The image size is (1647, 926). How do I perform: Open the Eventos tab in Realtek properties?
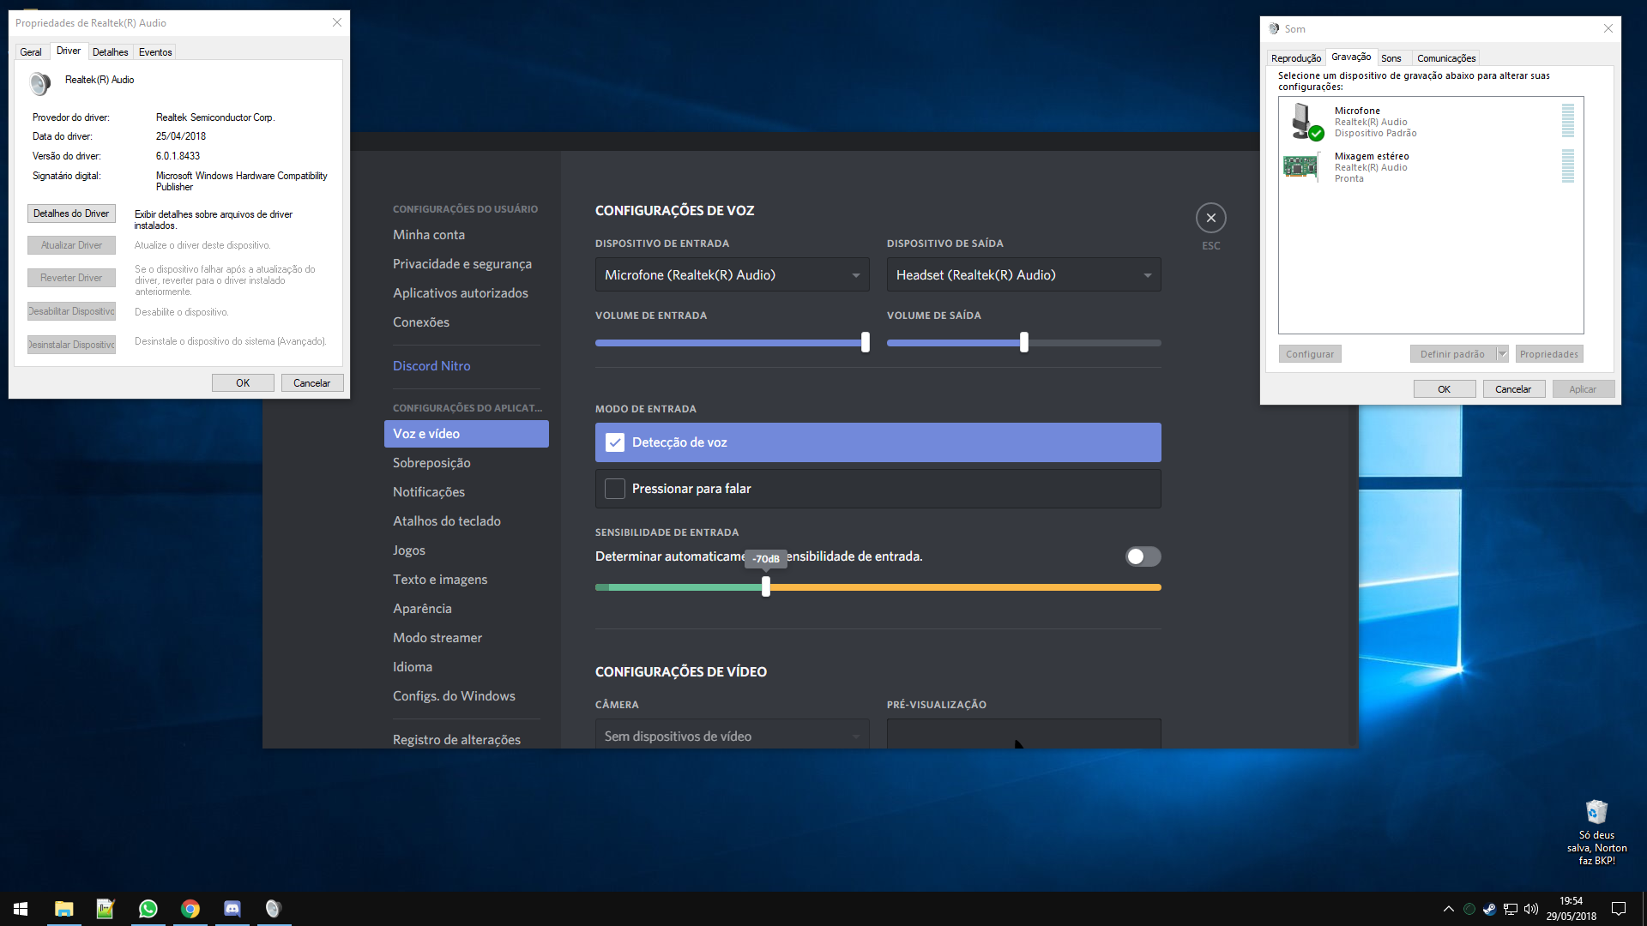(x=155, y=52)
